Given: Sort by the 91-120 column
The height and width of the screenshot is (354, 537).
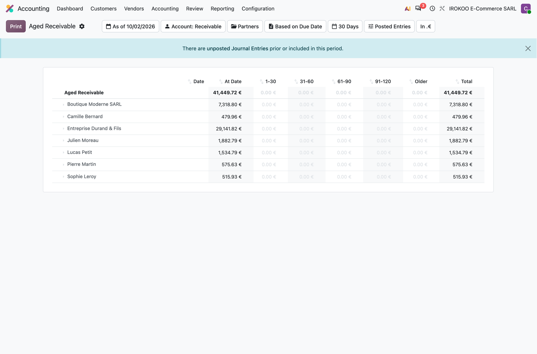Looking at the screenshot, I should (371, 81).
